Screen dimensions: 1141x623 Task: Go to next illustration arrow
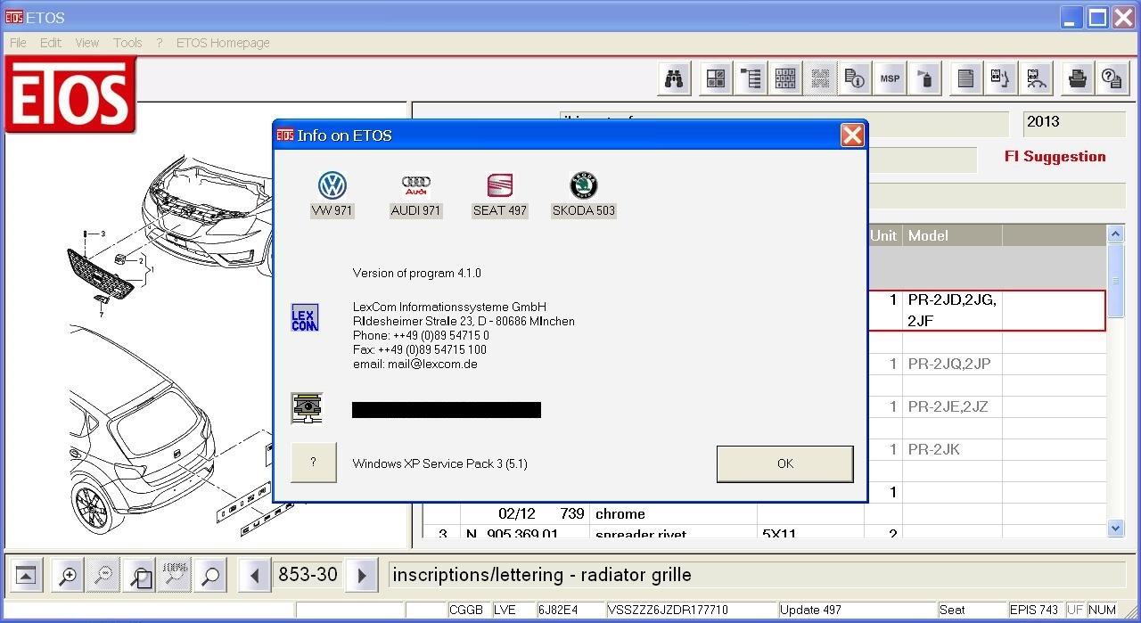click(x=362, y=576)
